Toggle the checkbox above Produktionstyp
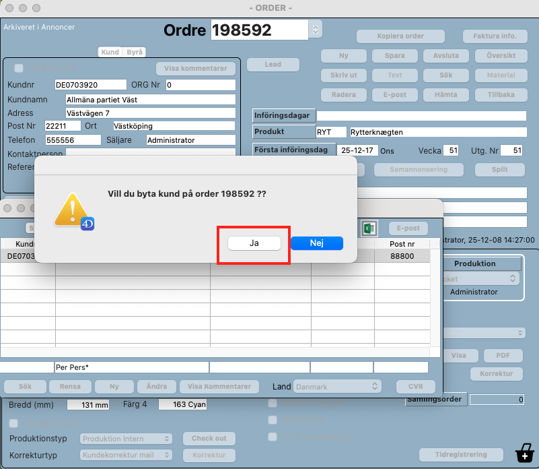Screen dimensions: 539x469 point(14,423)
